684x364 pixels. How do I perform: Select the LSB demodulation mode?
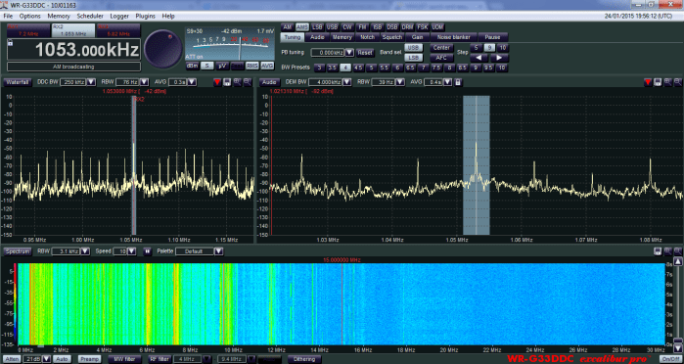point(317,26)
